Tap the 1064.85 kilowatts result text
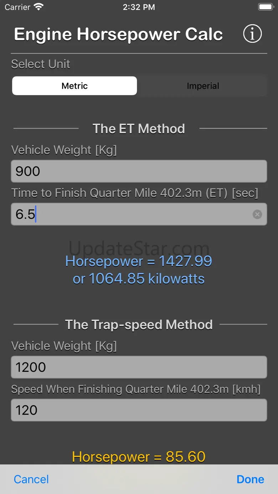This screenshot has height=494, width=278. tap(139, 279)
